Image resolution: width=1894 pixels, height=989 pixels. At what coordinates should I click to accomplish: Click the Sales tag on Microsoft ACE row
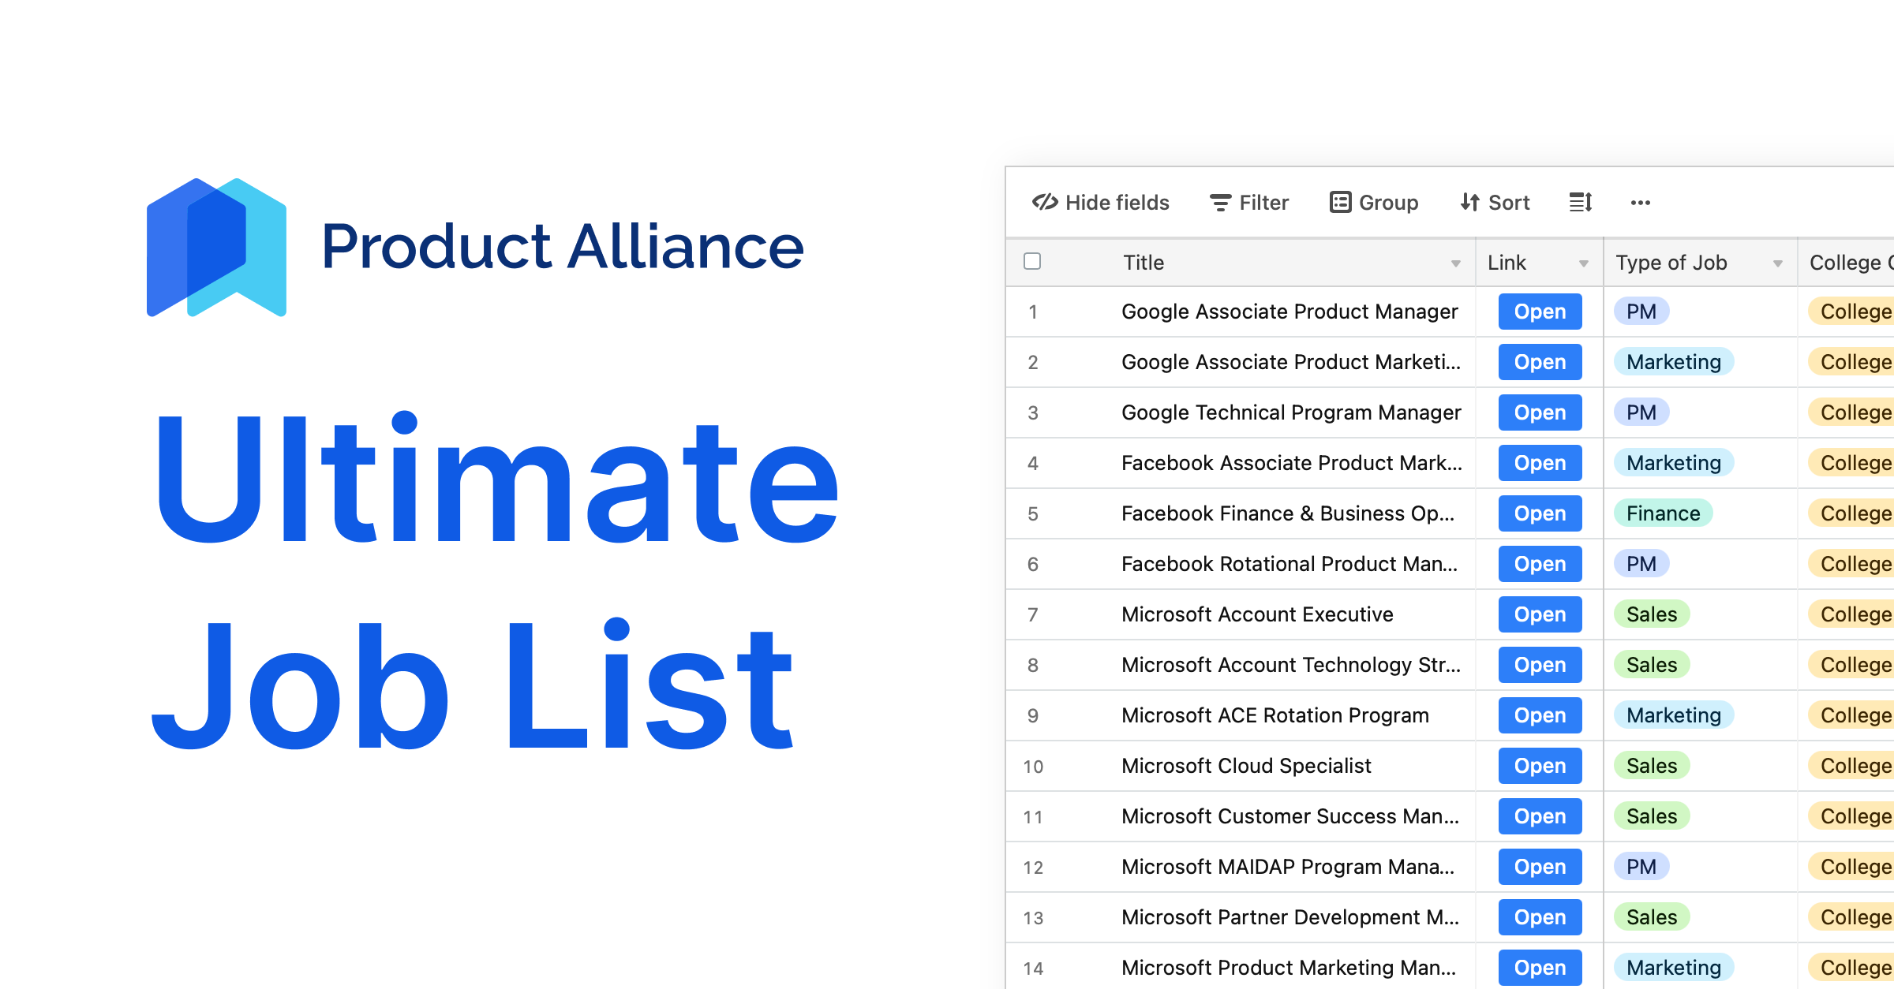(1673, 715)
